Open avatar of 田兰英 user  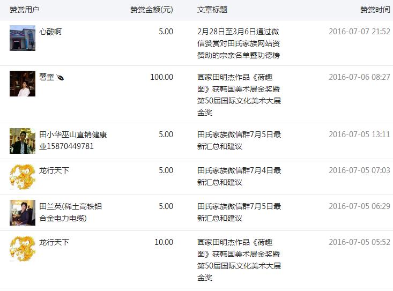tap(23, 213)
